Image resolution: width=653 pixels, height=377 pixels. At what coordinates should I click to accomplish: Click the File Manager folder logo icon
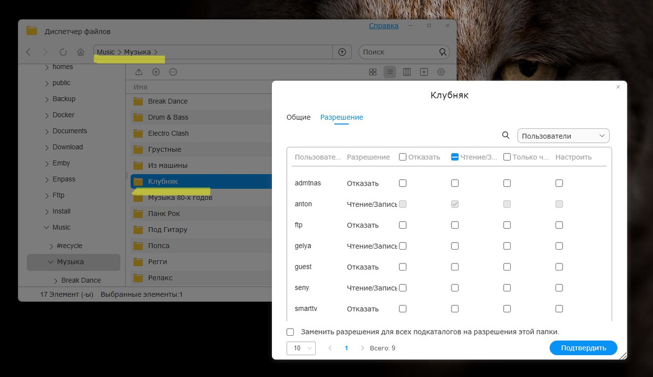(32, 31)
